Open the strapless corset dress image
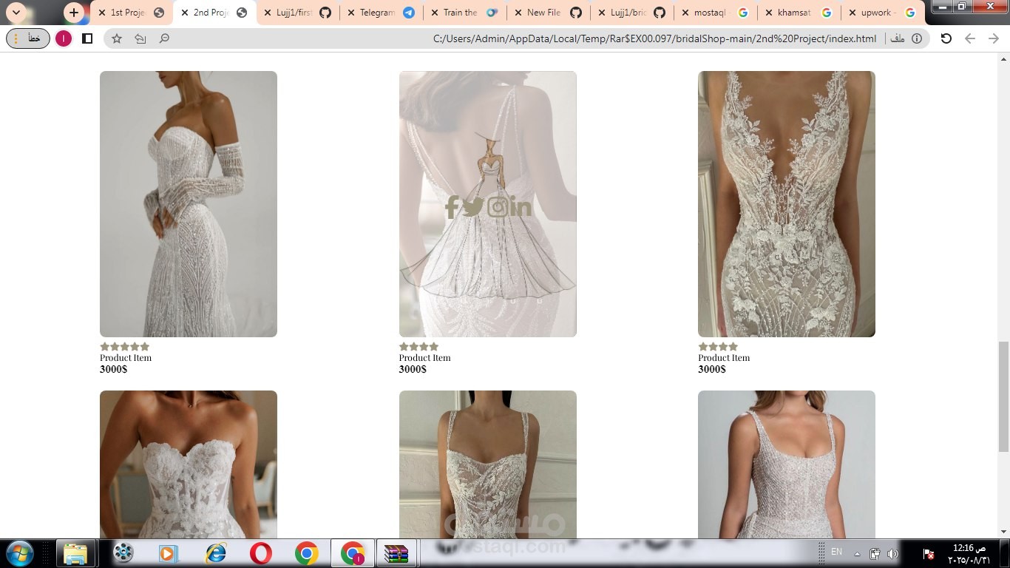1010x568 pixels. tap(189, 464)
